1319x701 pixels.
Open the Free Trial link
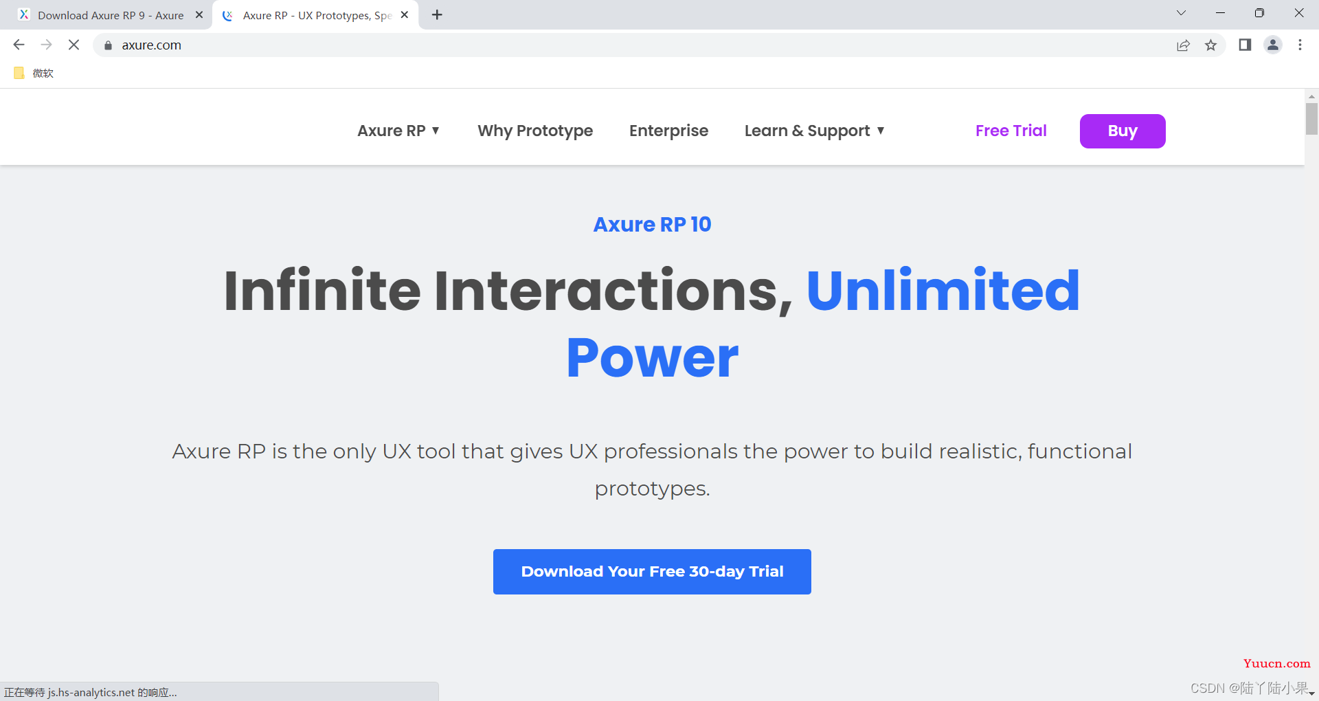(1011, 131)
